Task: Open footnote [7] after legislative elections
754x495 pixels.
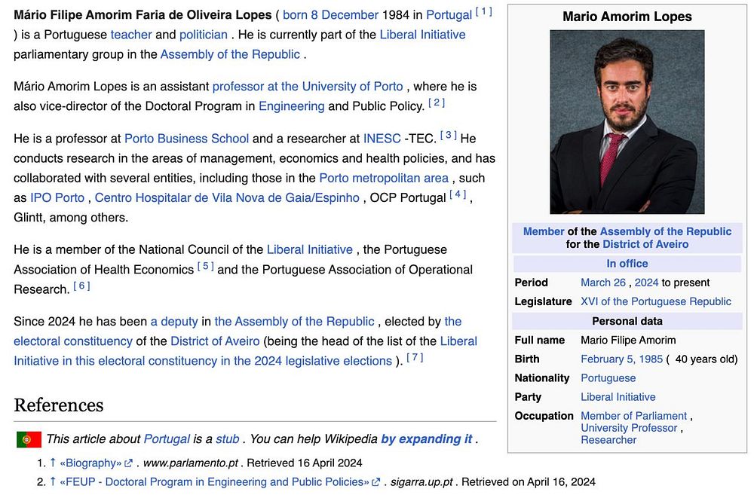Action: 415,358
